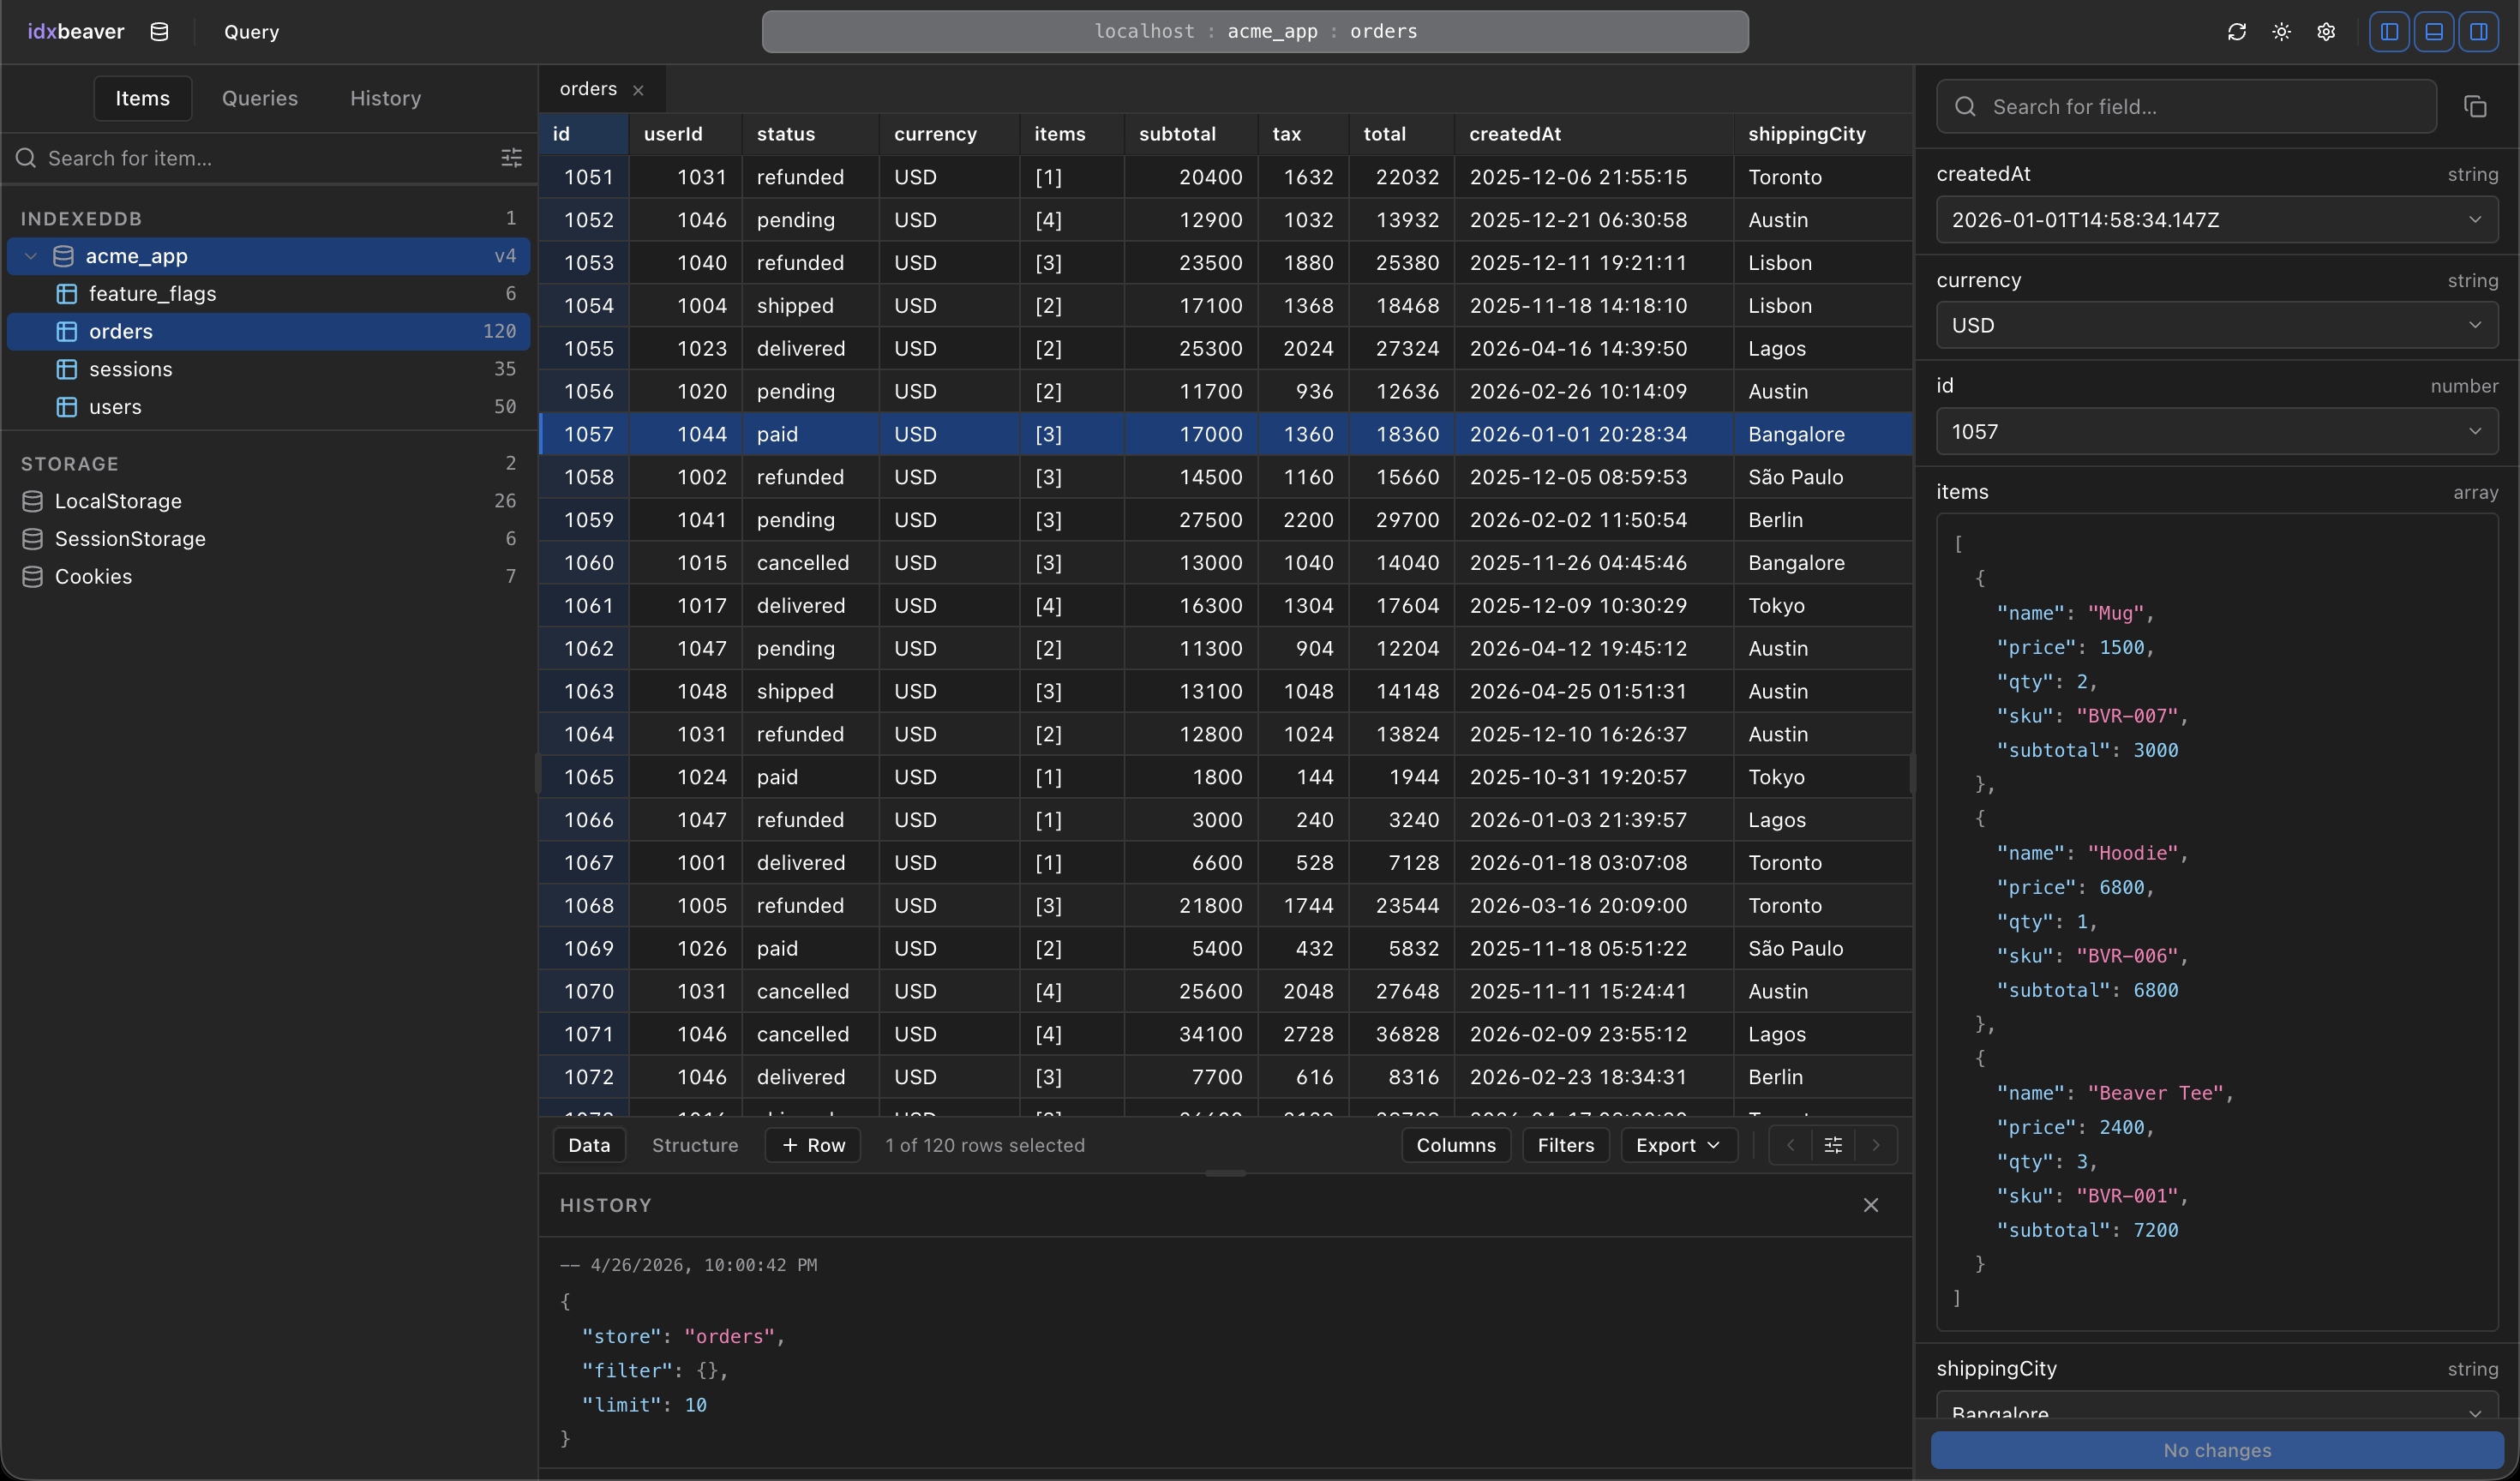Click the field search magnifier icon
2520x1481 pixels.
[1965, 107]
